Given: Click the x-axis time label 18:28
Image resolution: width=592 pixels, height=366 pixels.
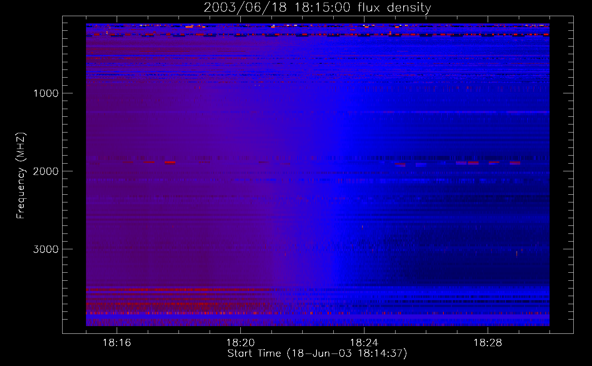Looking at the screenshot, I should pyautogui.click(x=488, y=343).
